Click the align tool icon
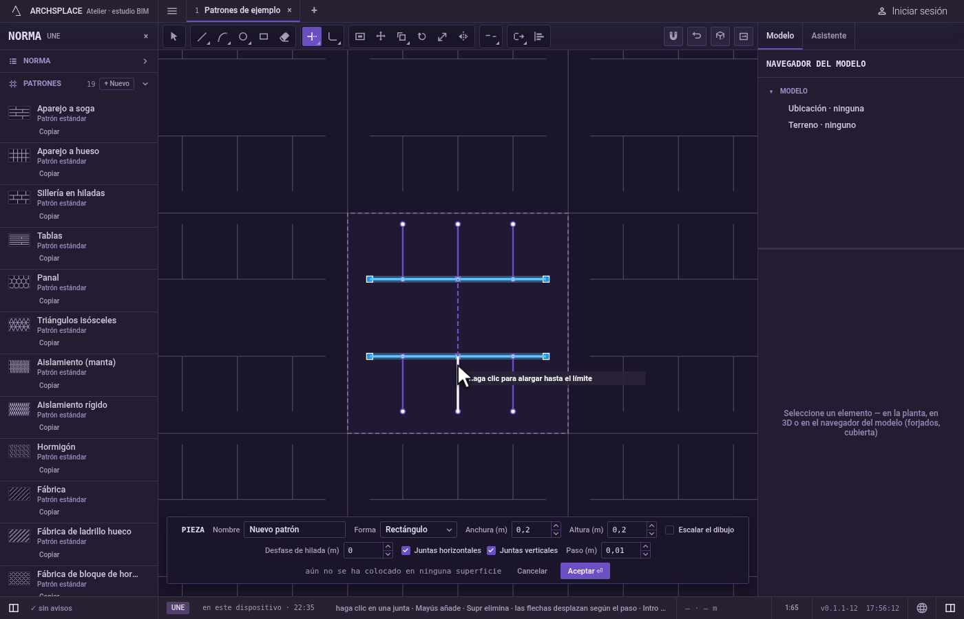The image size is (964, 619). pos(539,36)
